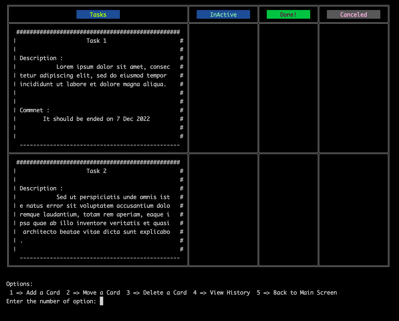Click the Task 2 card title

[x=96, y=171]
